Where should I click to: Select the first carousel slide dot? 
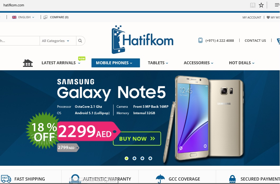pyautogui.click(x=127, y=158)
